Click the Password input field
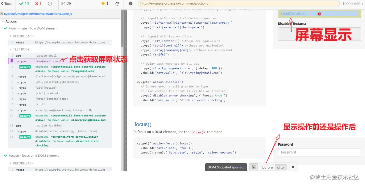Image resolution: width=365 pixels, height=186 pixels. [x=319, y=152]
